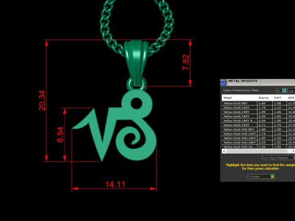Select the Yellow Gold:10KY row
Screen dimensions: 295x221
[258, 107]
